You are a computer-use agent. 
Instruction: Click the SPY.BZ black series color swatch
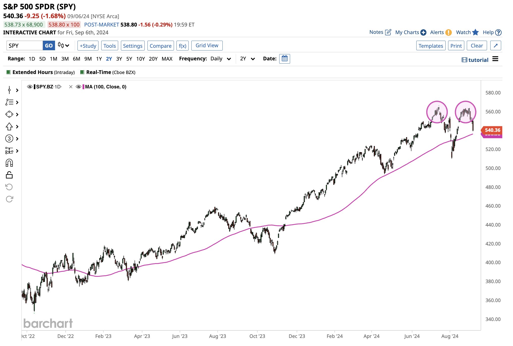coord(35,87)
